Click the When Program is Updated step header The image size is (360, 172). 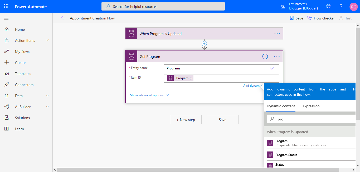[204, 34]
